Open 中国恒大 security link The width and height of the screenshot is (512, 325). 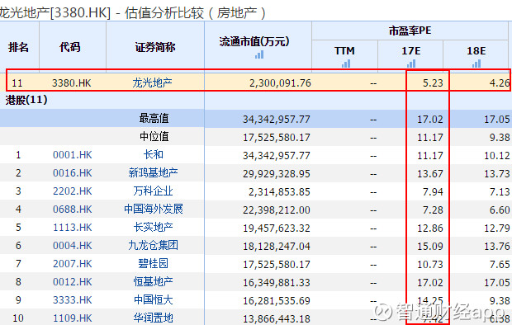(153, 299)
